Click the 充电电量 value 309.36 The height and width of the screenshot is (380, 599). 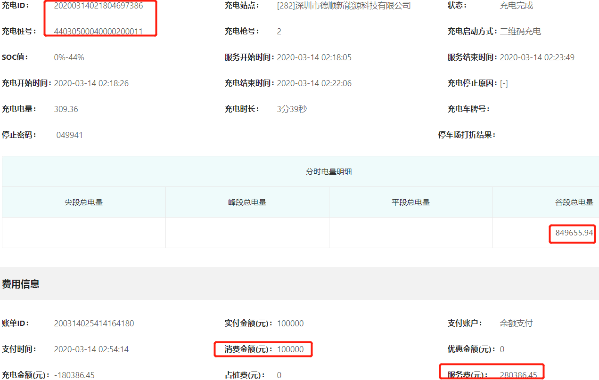(x=66, y=109)
